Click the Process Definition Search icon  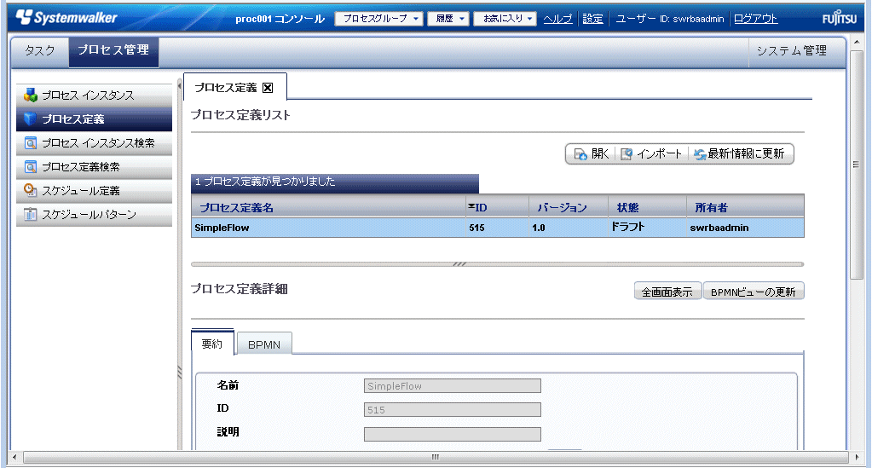[x=31, y=167]
